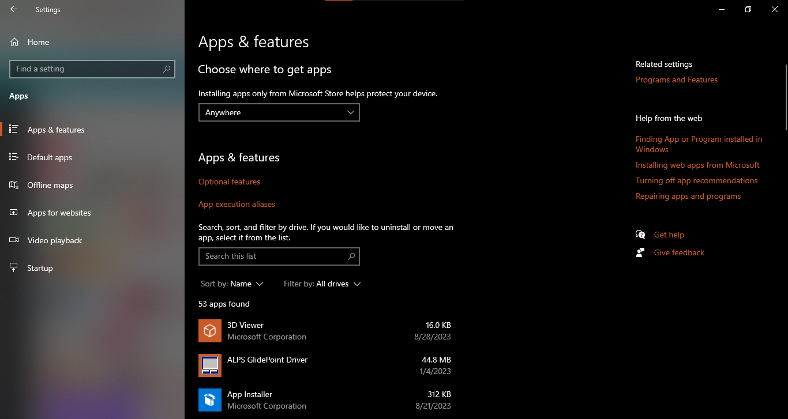Click the Give feedback person icon
This screenshot has height=419, width=788.
[640, 252]
